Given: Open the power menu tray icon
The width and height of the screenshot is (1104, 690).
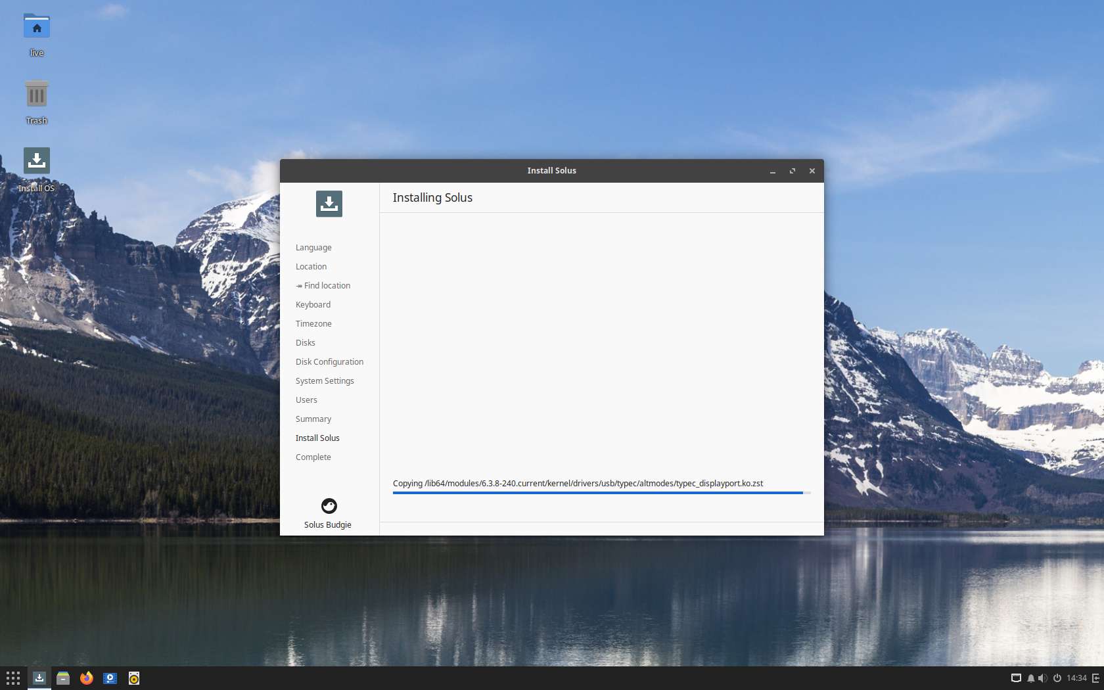Looking at the screenshot, I should click(1057, 678).
